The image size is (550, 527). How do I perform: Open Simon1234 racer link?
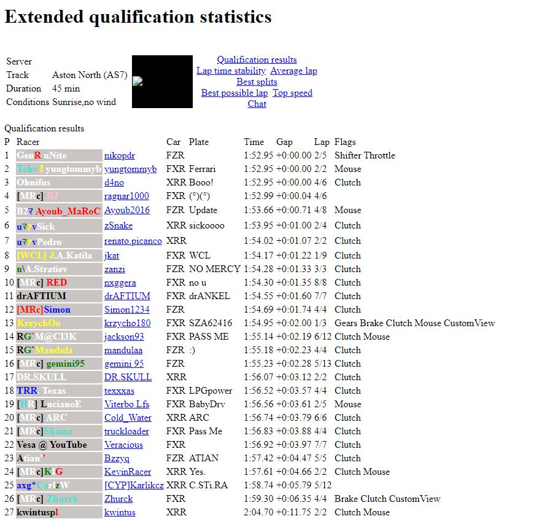click(x=127, y=310)
